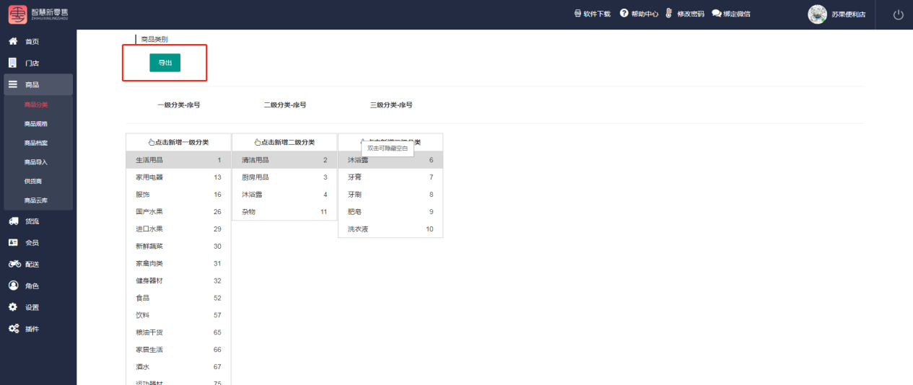Open 配送 via the motorcycle icon
Image resolution: width=913 pixels, height=385 pixels.
click(14, 264)
